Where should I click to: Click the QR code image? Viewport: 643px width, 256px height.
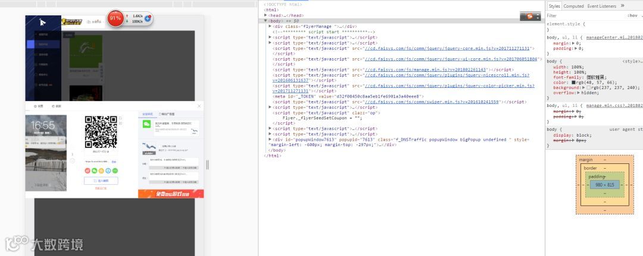pyautogui.click(x=101, y=132)
